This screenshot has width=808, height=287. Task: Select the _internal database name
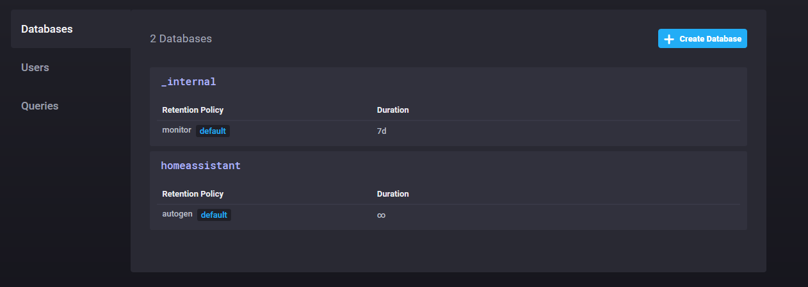click(x=188, y=82)
